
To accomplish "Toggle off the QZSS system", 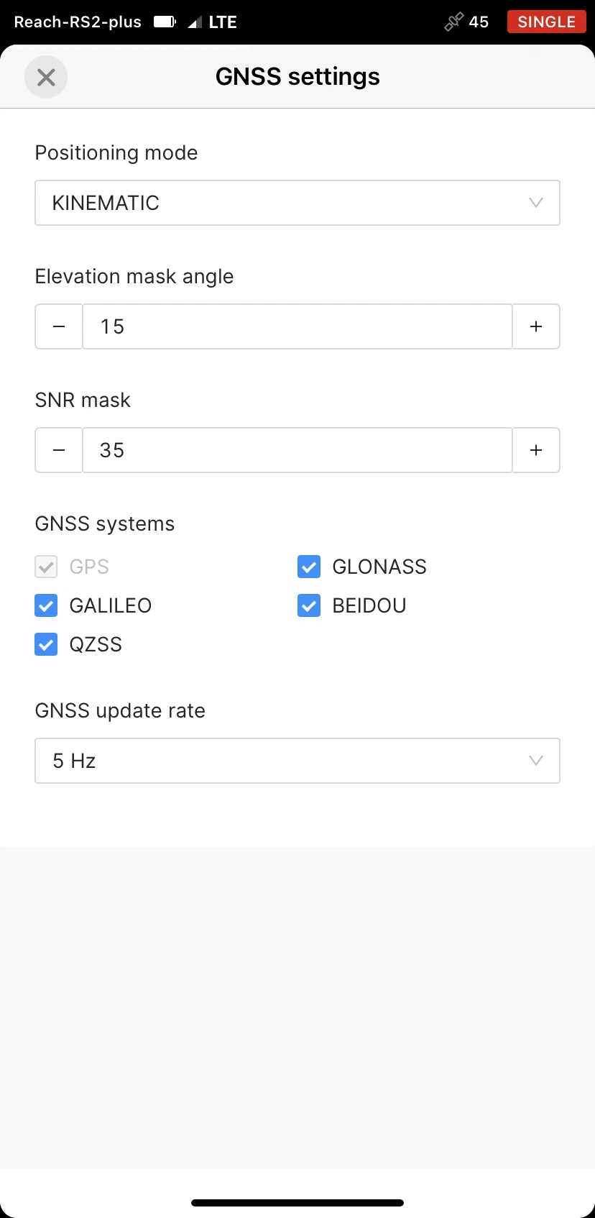I will 45,644.
